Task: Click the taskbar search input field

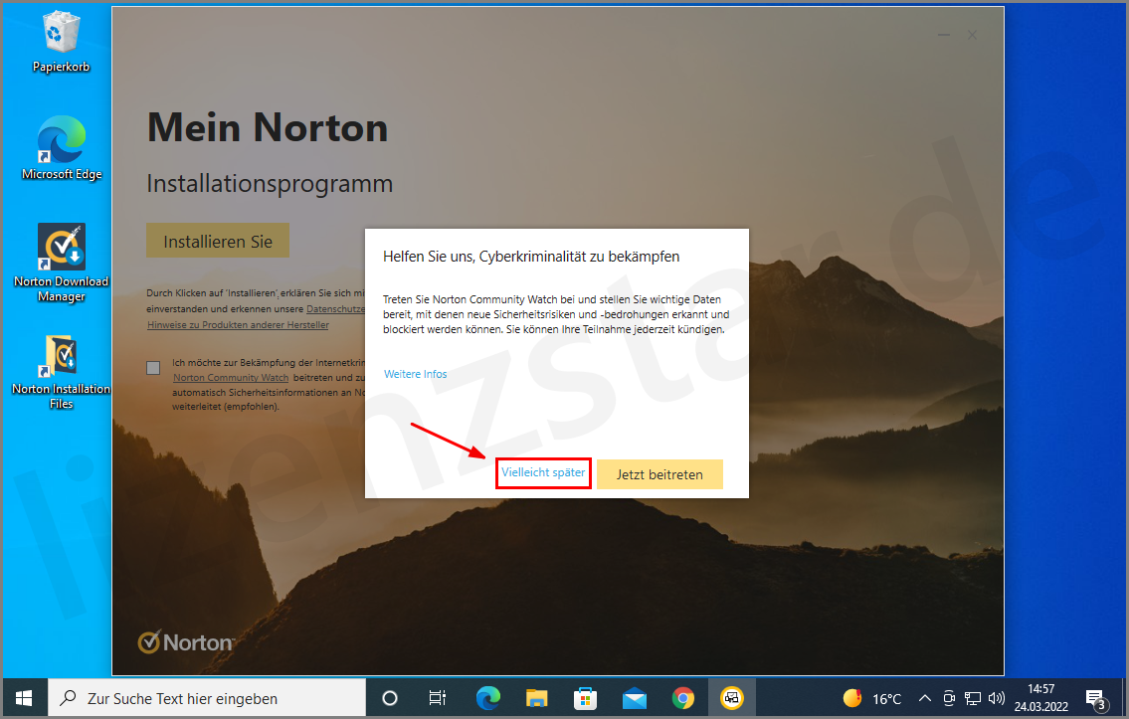Action: (x=199, y=698)
